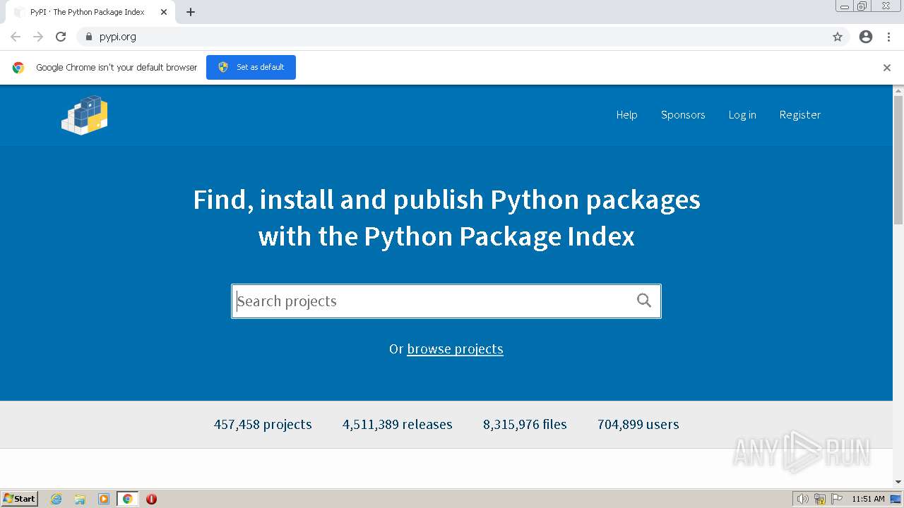Open the Sponsors page
Image resolution: width=904 pixels, height=508 pixels.
point(683,115)
